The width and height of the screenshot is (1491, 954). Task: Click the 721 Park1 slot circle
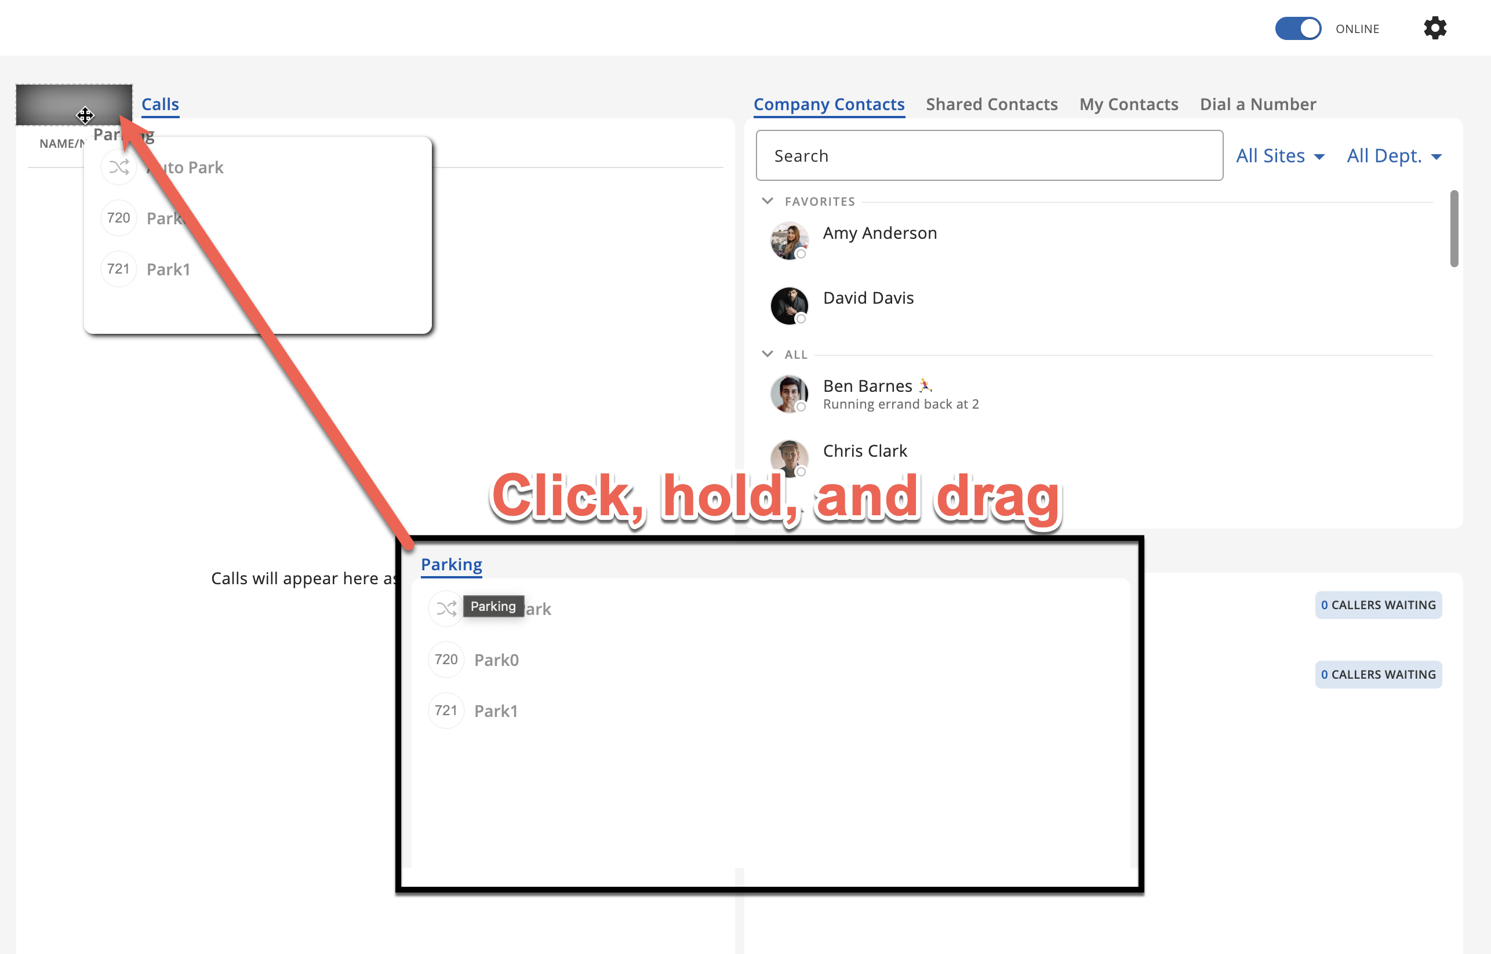click(x=445, y=711)
